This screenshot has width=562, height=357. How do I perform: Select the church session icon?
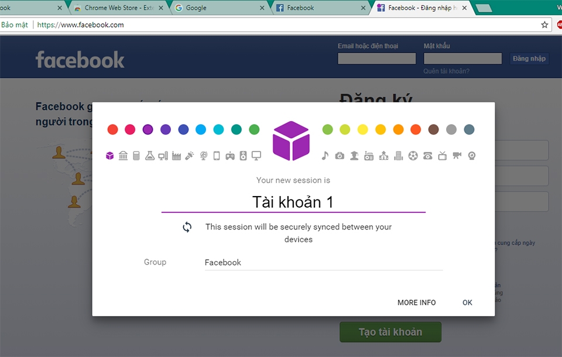(x=382, y=156)
